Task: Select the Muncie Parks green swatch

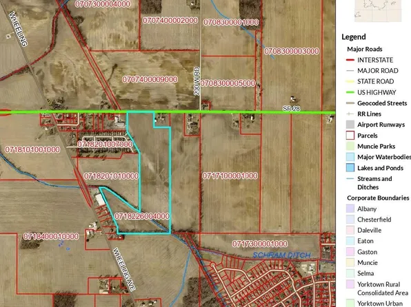Action: point(350,146)
